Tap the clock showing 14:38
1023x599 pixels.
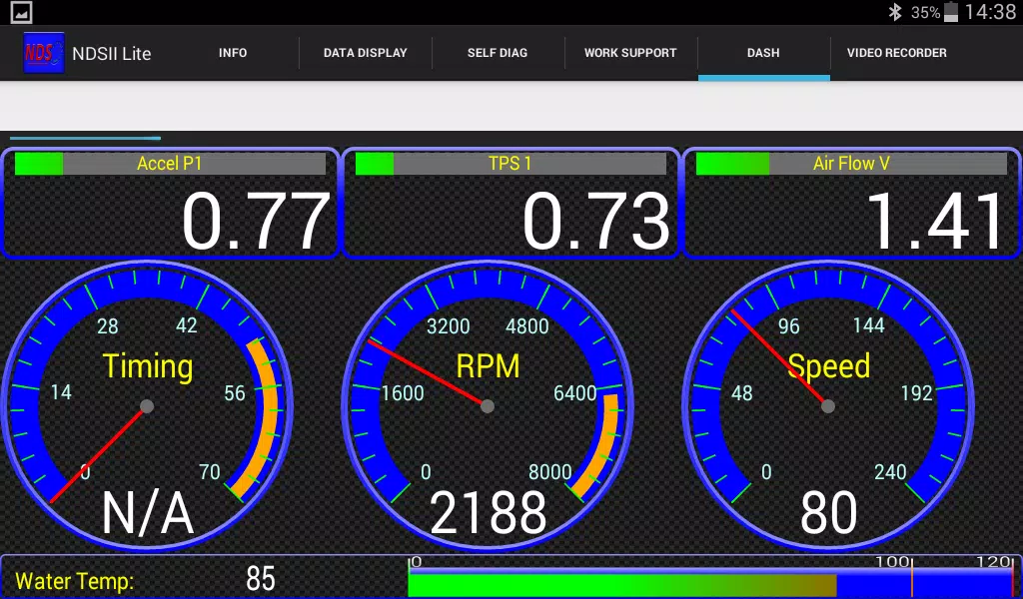tap(990, 12)
